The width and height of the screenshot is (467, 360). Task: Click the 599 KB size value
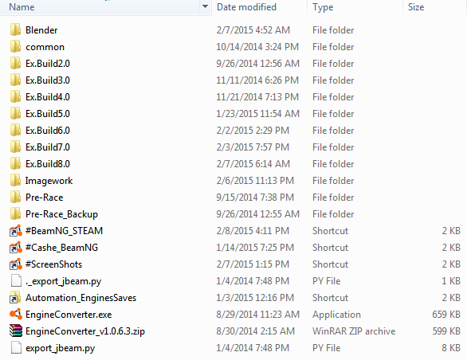[x=446, y=331]
